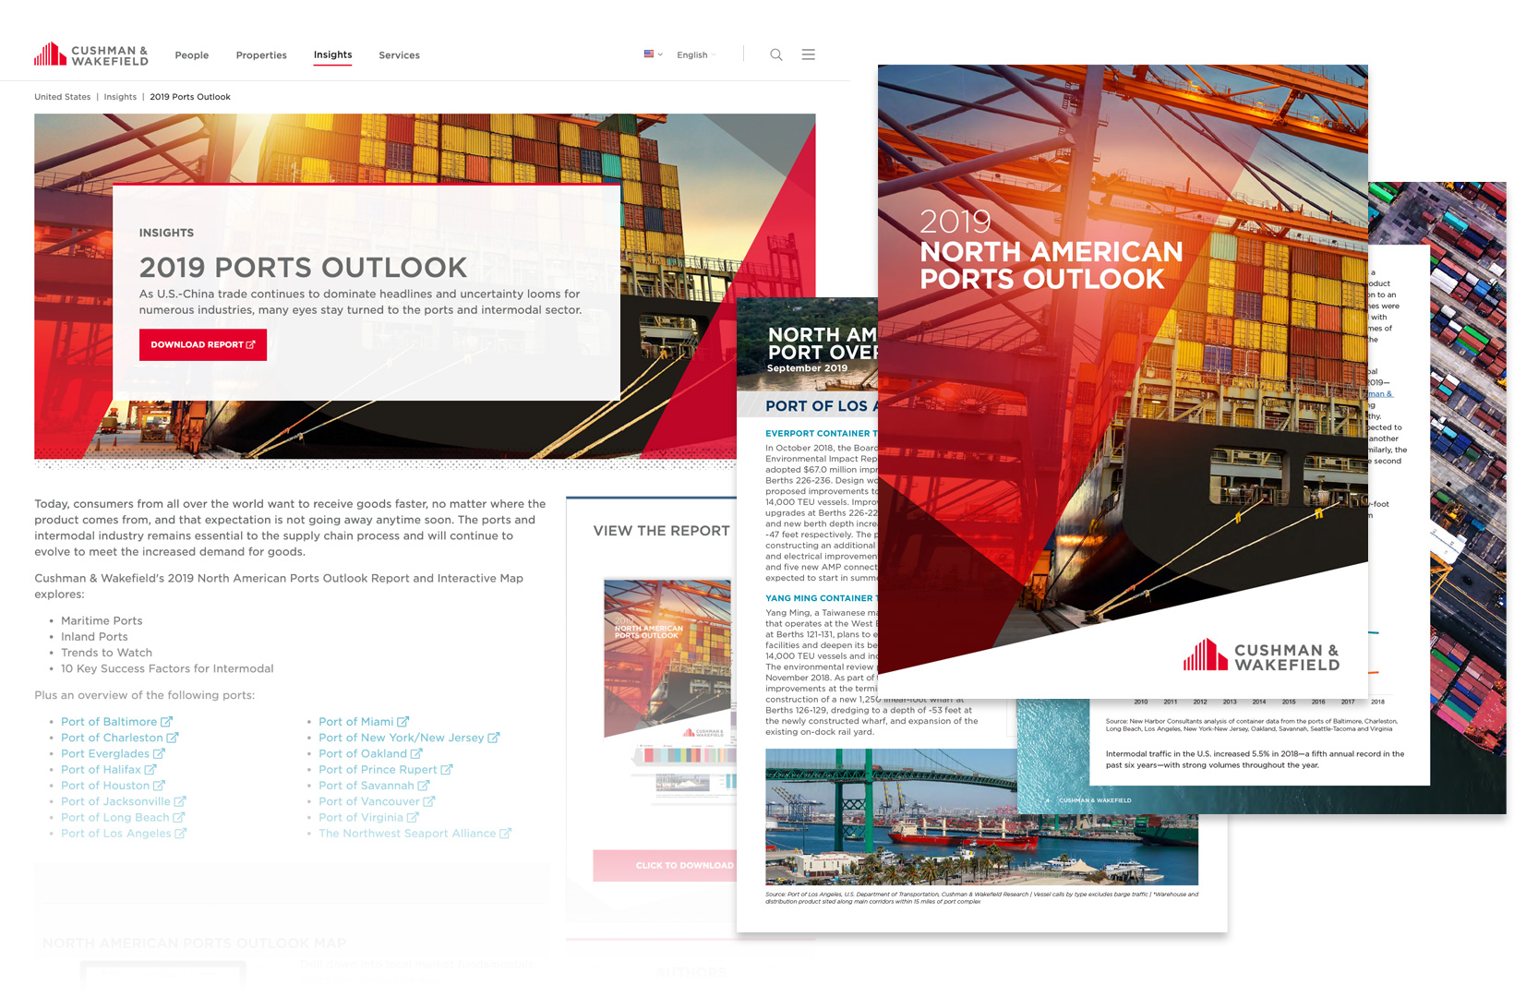Click 10 Key Success Factors for Intermodal

pos(167,668)
